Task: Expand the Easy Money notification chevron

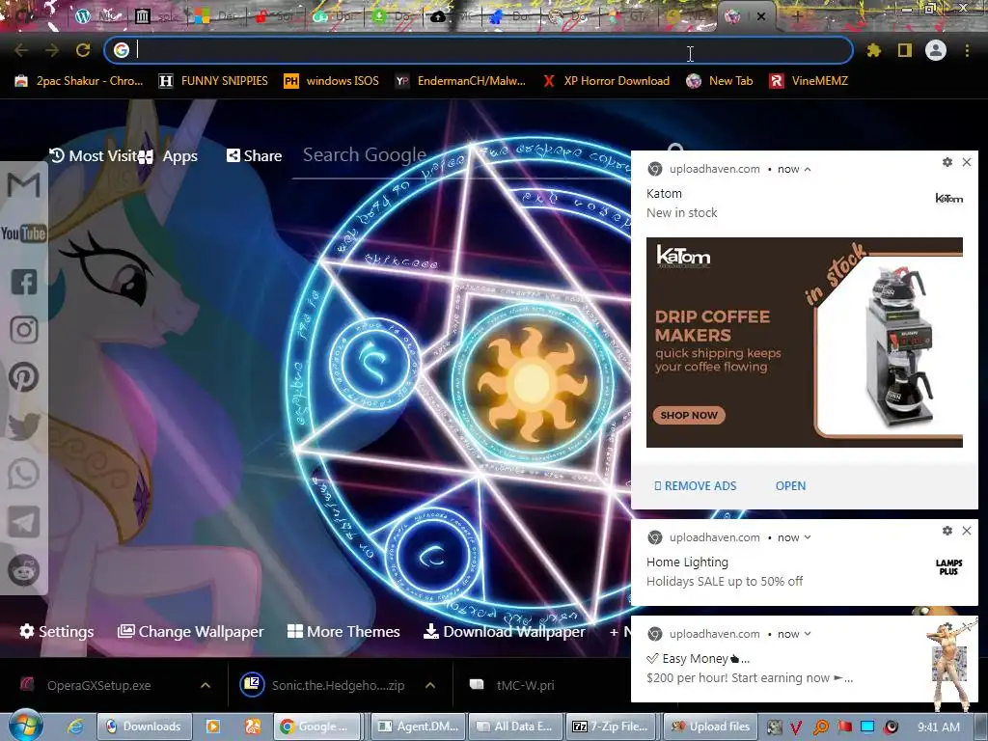Action: [x=808, y=634]
